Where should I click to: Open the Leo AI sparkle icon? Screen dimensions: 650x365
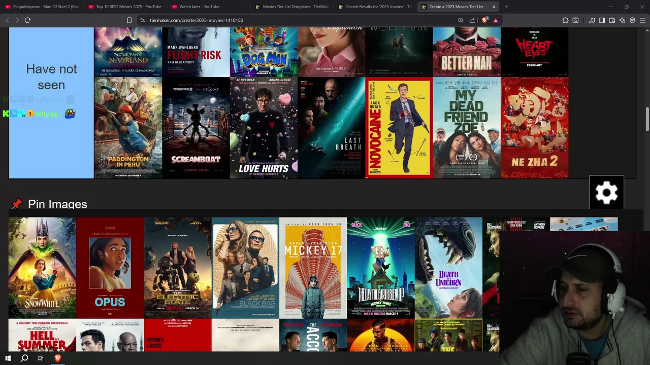click(x=622, y=20)
